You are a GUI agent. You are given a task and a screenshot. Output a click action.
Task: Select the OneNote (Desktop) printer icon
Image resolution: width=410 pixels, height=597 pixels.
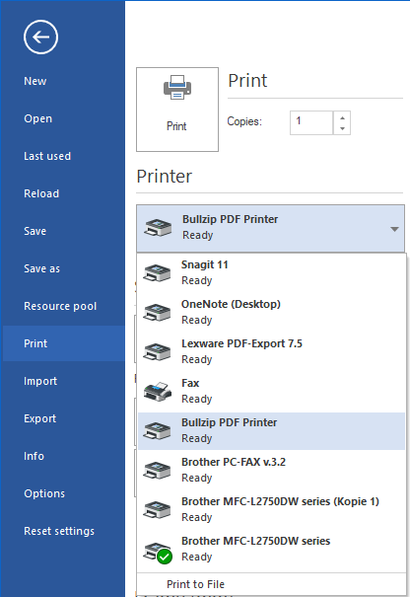(x=157, y=312)
